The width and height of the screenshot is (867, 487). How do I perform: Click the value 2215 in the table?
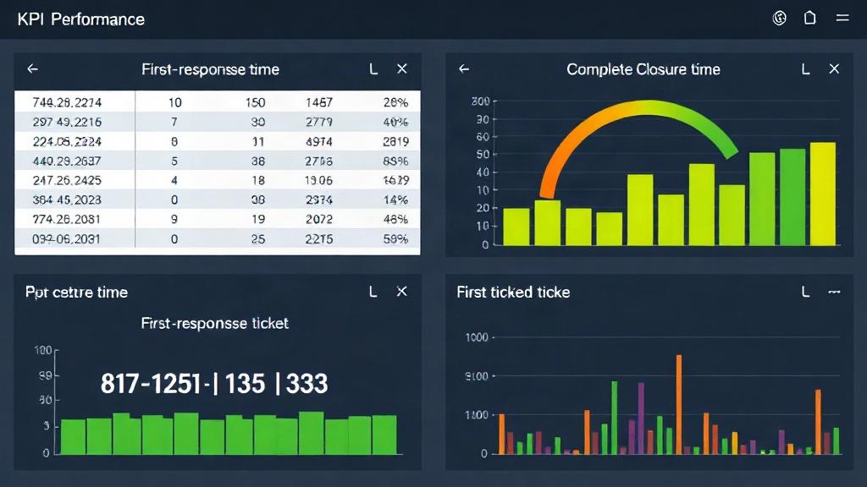point(319,239)
